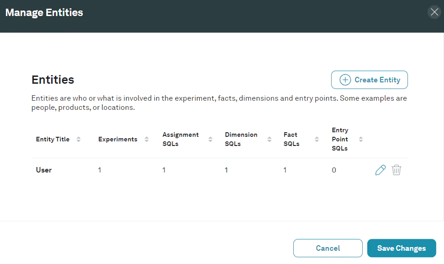Click sort arrows beside Fact SQLs
444x264 pixels.
coord(317,139)
